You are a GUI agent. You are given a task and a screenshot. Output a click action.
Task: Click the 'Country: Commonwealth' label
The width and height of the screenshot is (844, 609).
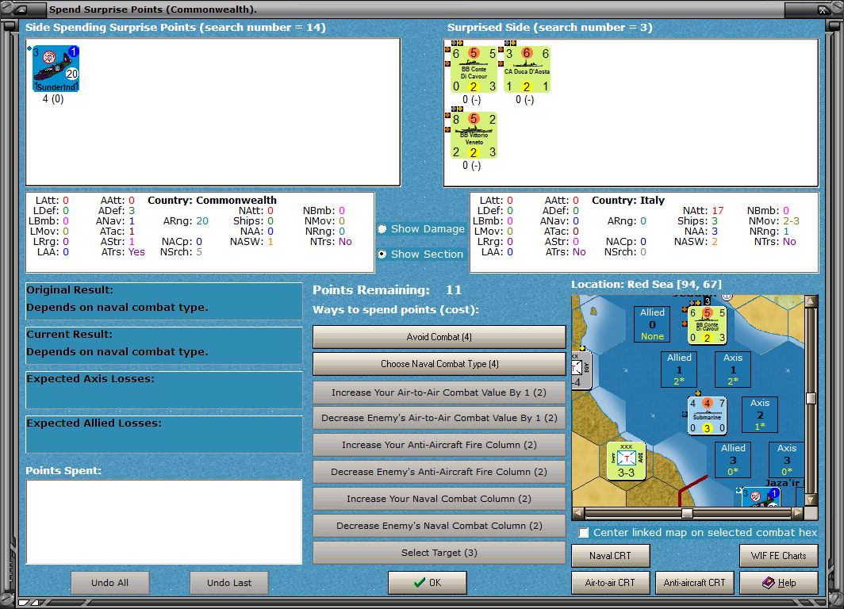[x=212, y=200]
